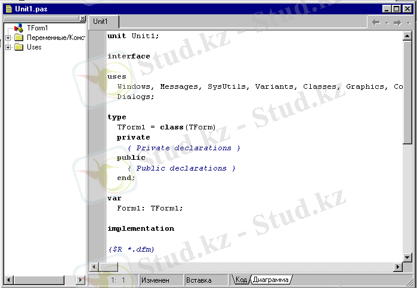
Task: Expand the Переменные/Конст folder
Action: 8,38
